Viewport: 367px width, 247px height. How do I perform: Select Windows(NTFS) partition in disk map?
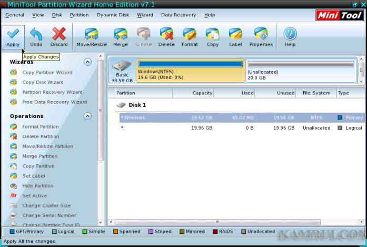(x=191, y=71)
